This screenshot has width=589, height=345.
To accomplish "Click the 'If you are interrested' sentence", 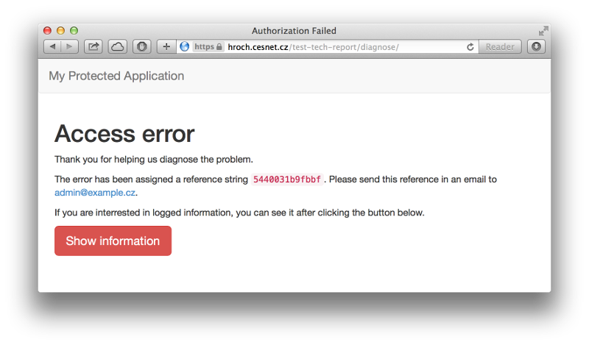I will point(240,213).
